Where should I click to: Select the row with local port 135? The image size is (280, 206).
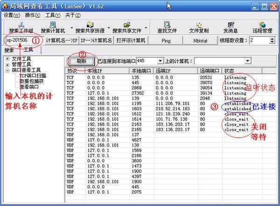pos(170,78)
